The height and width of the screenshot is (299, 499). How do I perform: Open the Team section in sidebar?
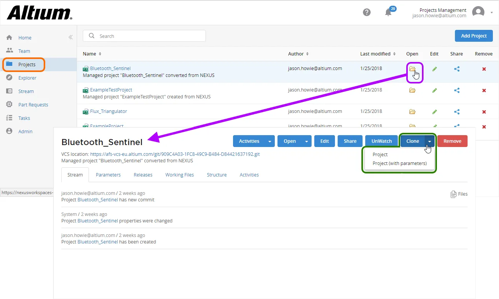24,51
